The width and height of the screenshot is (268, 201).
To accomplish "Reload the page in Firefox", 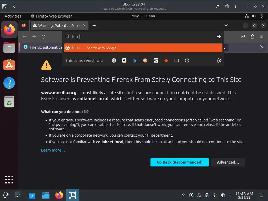I will click(x=43, y=37).
